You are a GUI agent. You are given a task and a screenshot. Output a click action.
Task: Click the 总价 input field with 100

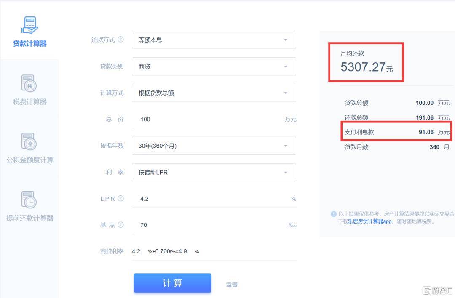pos(206,120)
